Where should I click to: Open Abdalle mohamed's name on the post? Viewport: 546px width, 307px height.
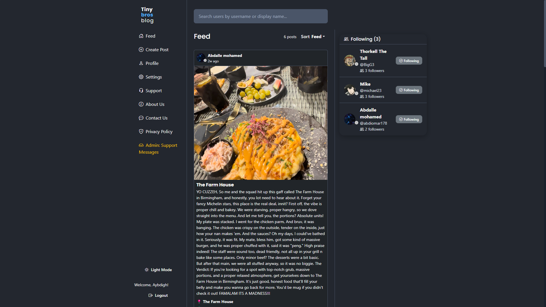[x=225, y=55]
